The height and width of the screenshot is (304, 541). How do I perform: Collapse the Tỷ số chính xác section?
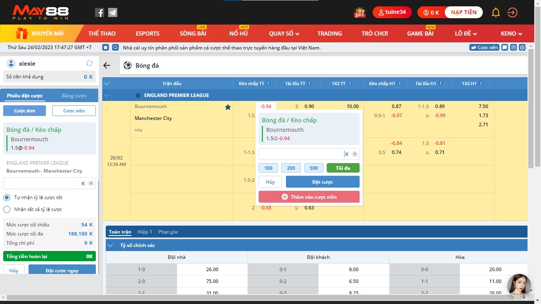(x=110, y=245)
